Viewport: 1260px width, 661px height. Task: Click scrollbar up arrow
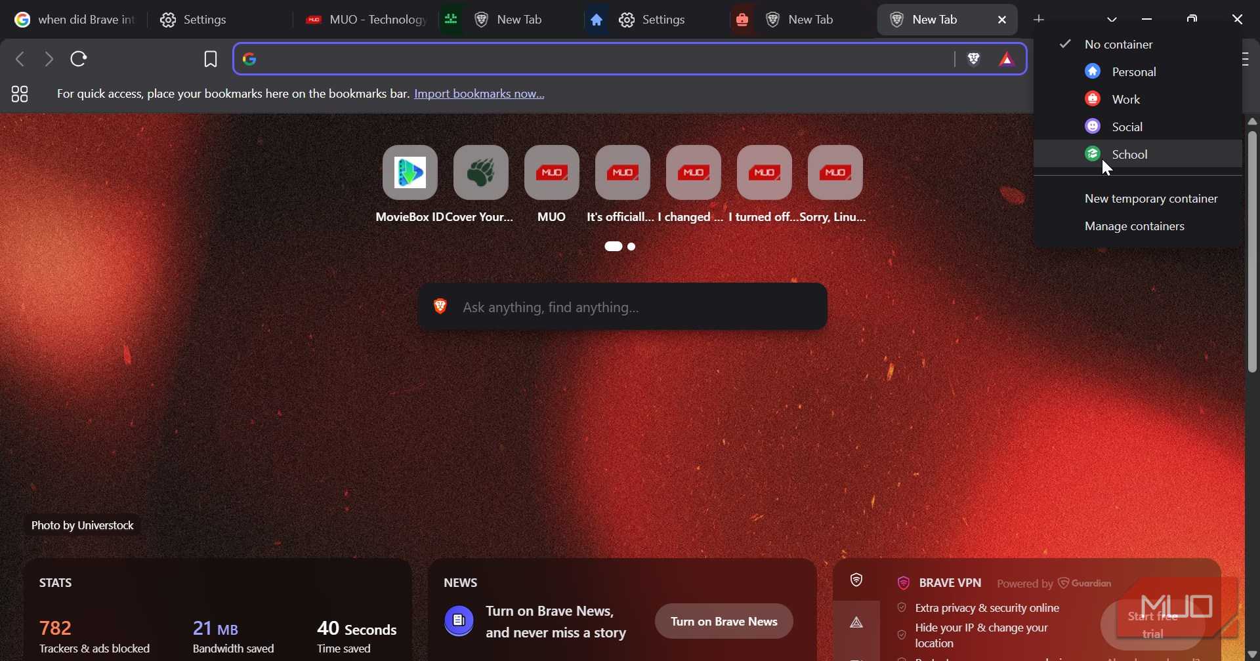[x=1253, y=121]
